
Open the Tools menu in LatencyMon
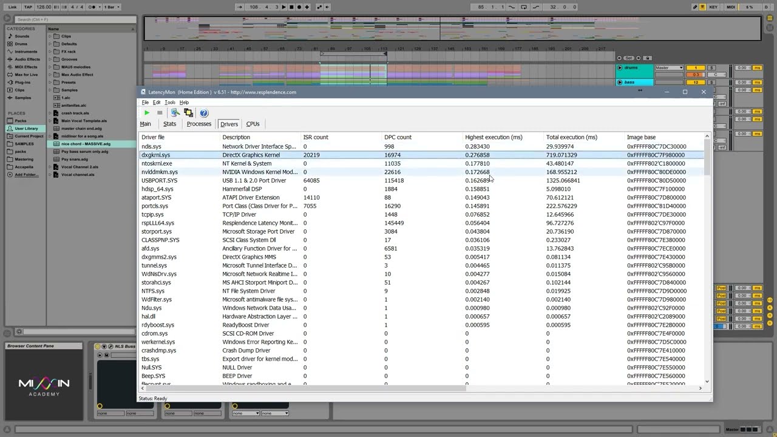point(170,103)
